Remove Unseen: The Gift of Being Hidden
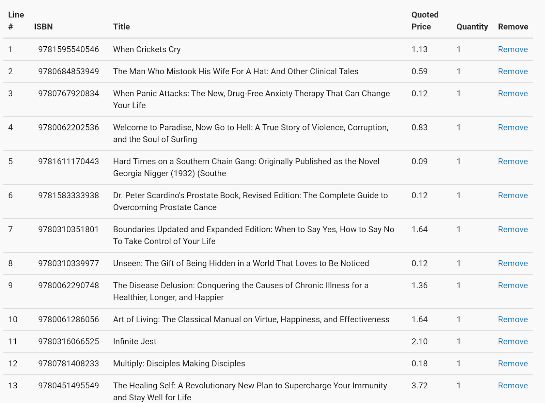The width and height of the screenshot is (545, 403). (513, 263)
